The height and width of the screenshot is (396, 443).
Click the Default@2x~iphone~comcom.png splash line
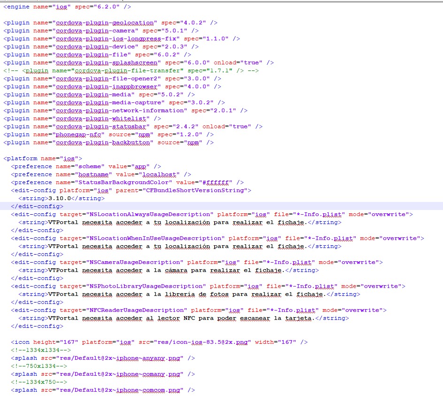103,390
